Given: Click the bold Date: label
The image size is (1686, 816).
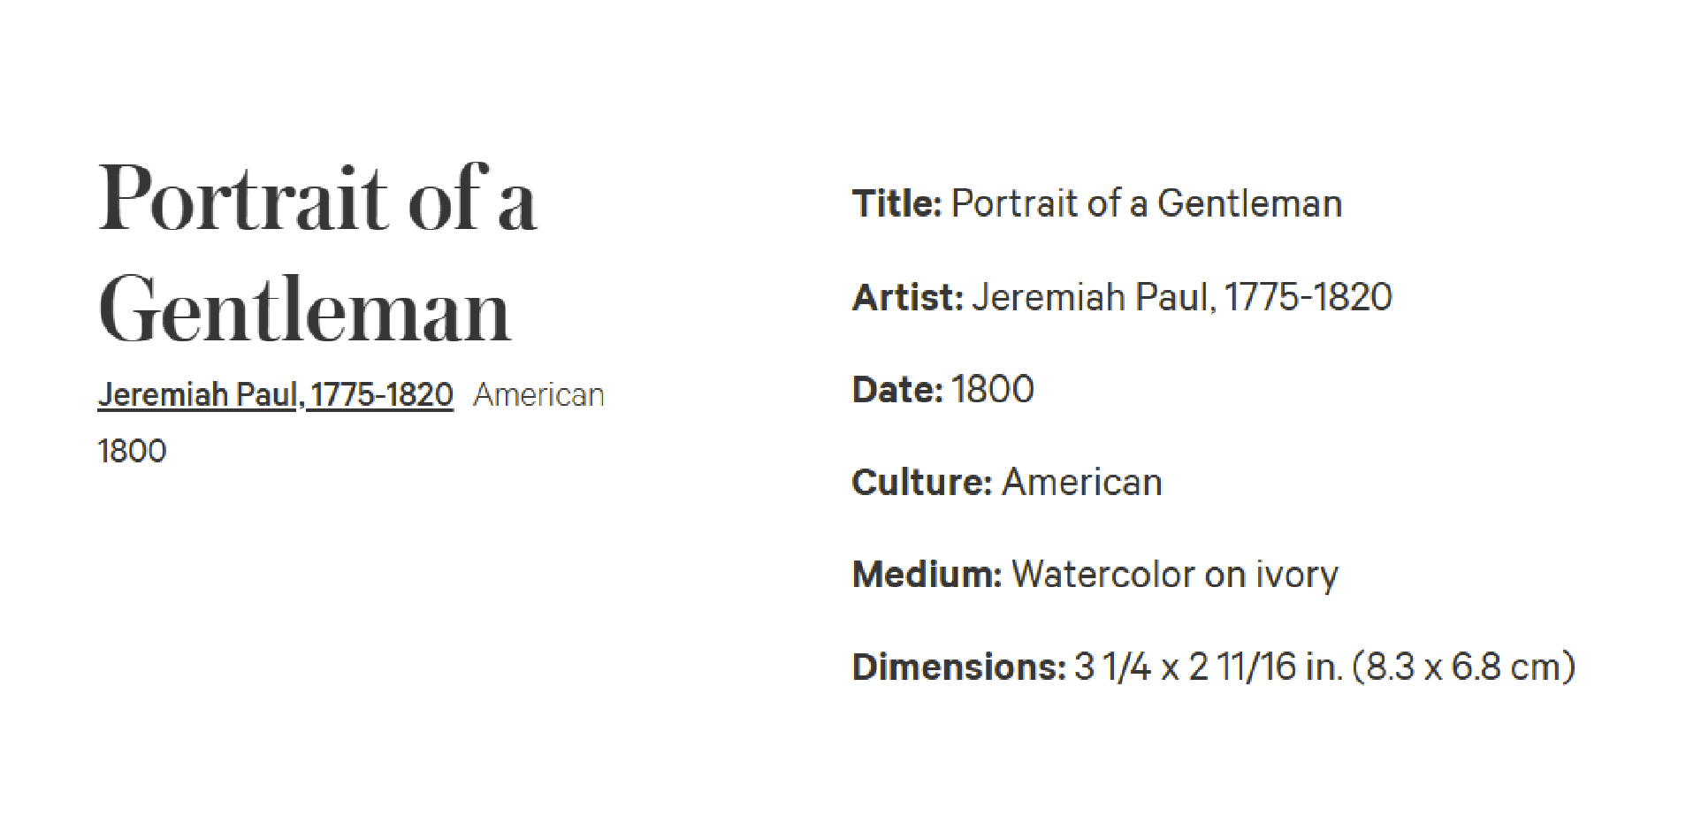Looking at the screenshot, I should point(897,389).
